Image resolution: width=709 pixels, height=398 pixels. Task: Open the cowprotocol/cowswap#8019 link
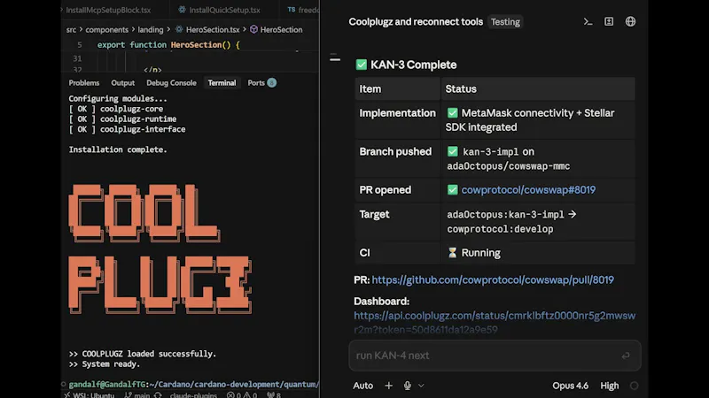coord(528,189)
